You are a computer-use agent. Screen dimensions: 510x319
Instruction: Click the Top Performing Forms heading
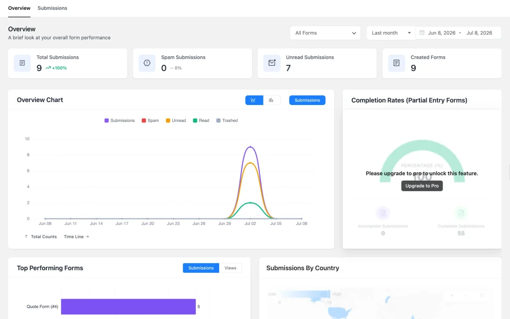[x=50, y=268]
